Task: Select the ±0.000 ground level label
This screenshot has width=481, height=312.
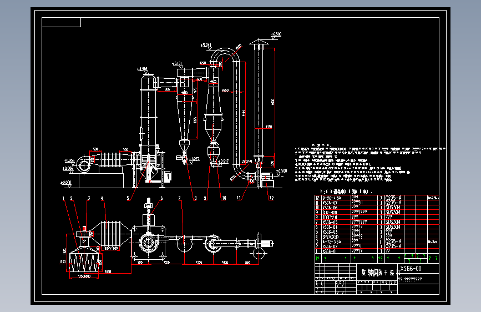Action: coord(66,183)
